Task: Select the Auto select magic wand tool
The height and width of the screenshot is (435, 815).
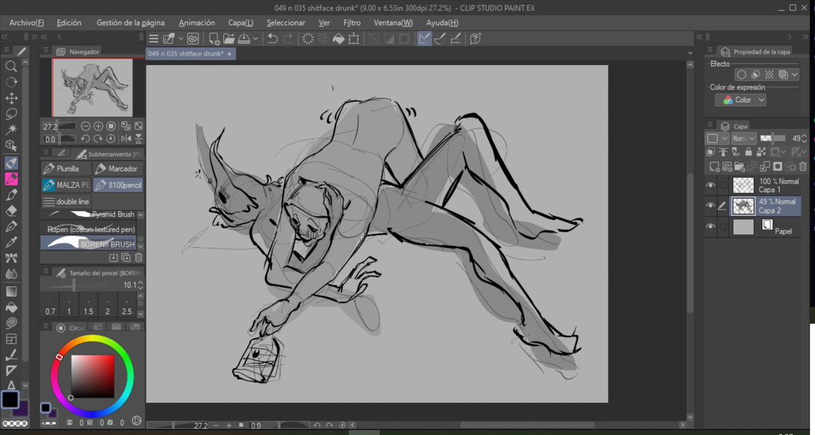Action: click(12, 129)
